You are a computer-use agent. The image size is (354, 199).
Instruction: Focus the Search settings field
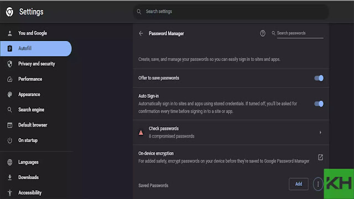[231, 12]
